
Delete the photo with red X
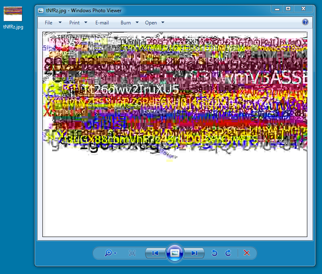tap(247, 253)
